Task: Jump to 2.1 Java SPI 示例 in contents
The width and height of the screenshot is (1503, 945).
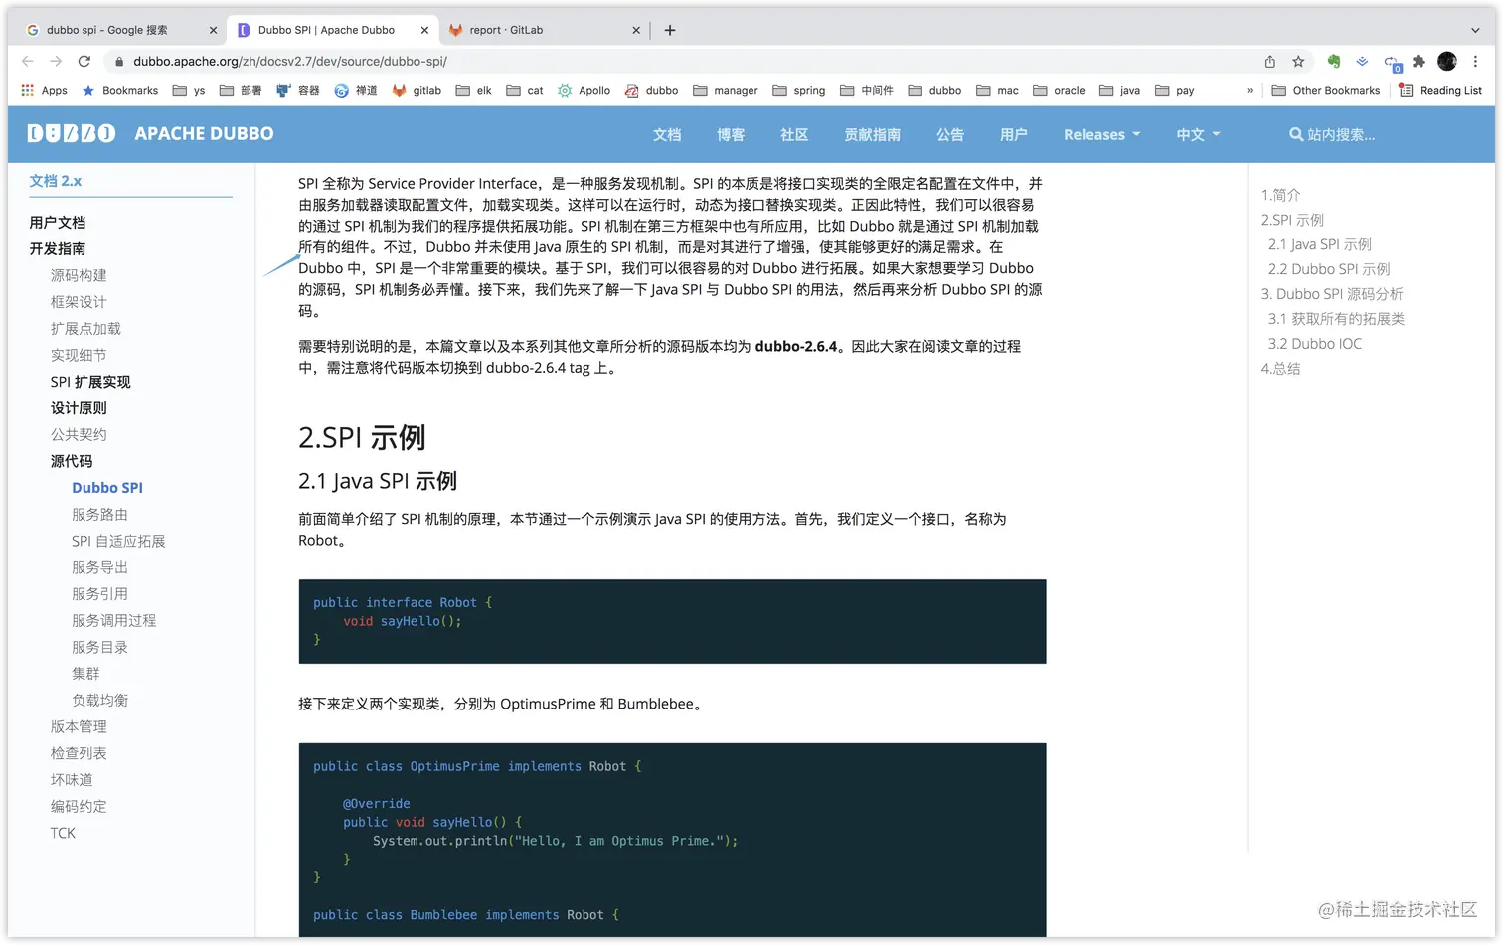Action: click(x=1319, y=244)
